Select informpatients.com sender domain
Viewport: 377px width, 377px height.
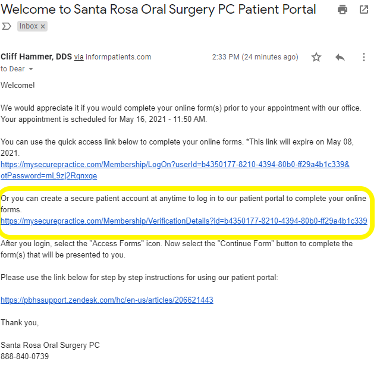118,57
